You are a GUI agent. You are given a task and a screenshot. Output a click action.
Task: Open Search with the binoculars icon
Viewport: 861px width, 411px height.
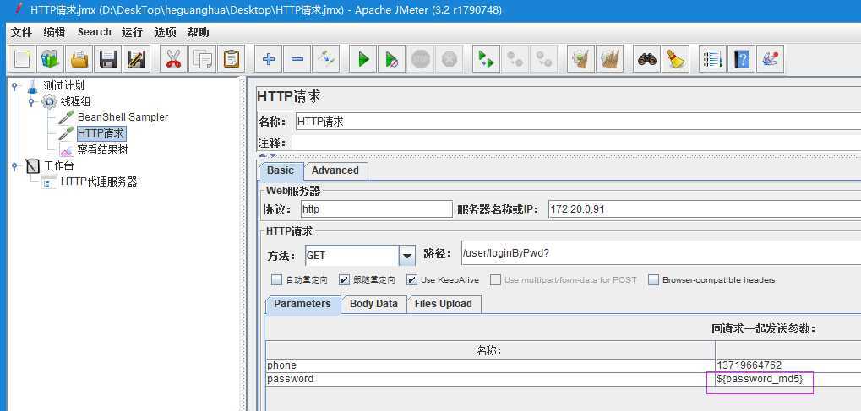click(x=647, y=59)
